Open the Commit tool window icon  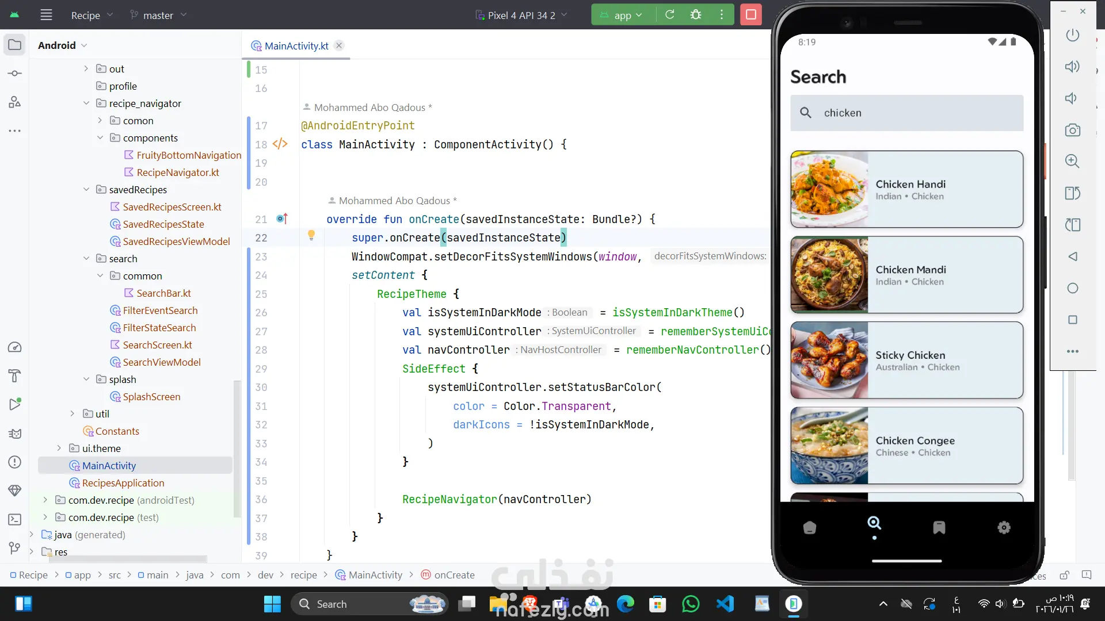pyautogui.click(x=15, y=74)
